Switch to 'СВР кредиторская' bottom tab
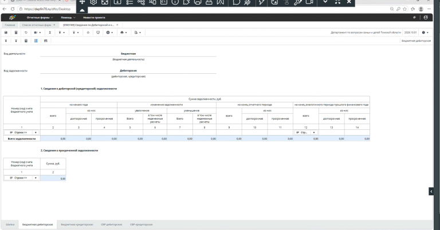Image resolution: width=440 pixels, height=230 pixels. click(141, 225)
